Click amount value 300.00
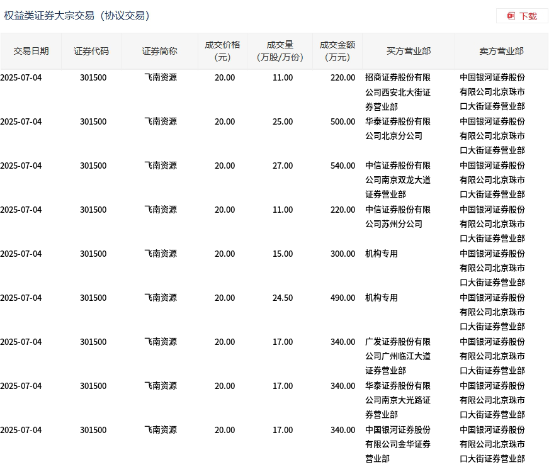549x467 pixels. (342, 254)
